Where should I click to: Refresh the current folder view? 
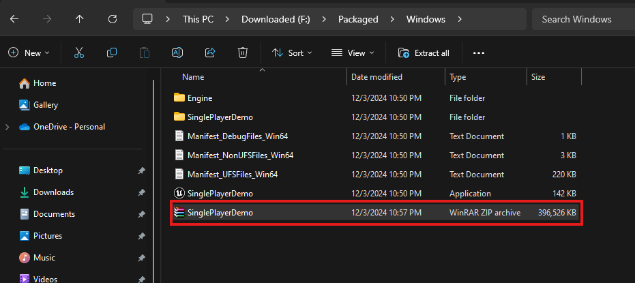point(113,19)
